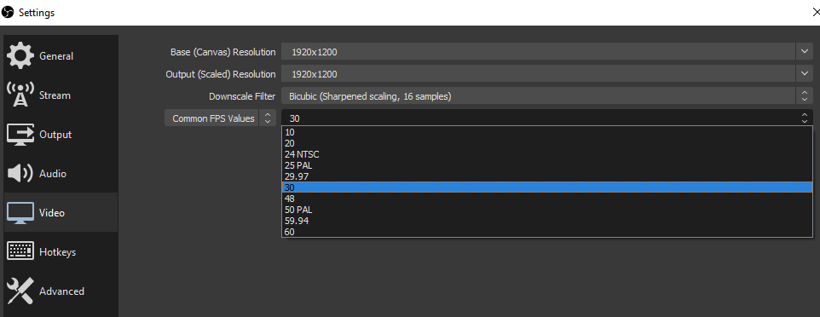Viewport: 820px width, 317px height.
Task: Select 24 NTSC in the FPS list
Action: (x=547, y=154)
